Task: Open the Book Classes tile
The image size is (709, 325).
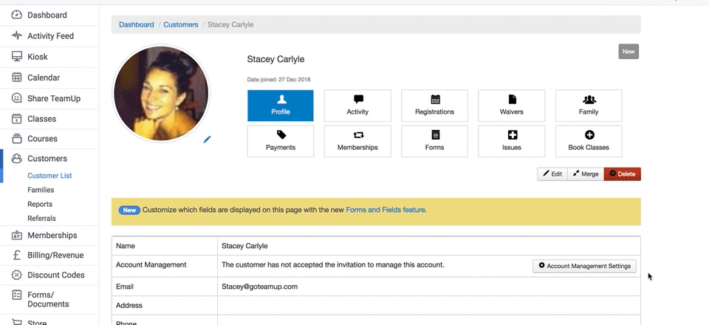Action: (588, 141)
